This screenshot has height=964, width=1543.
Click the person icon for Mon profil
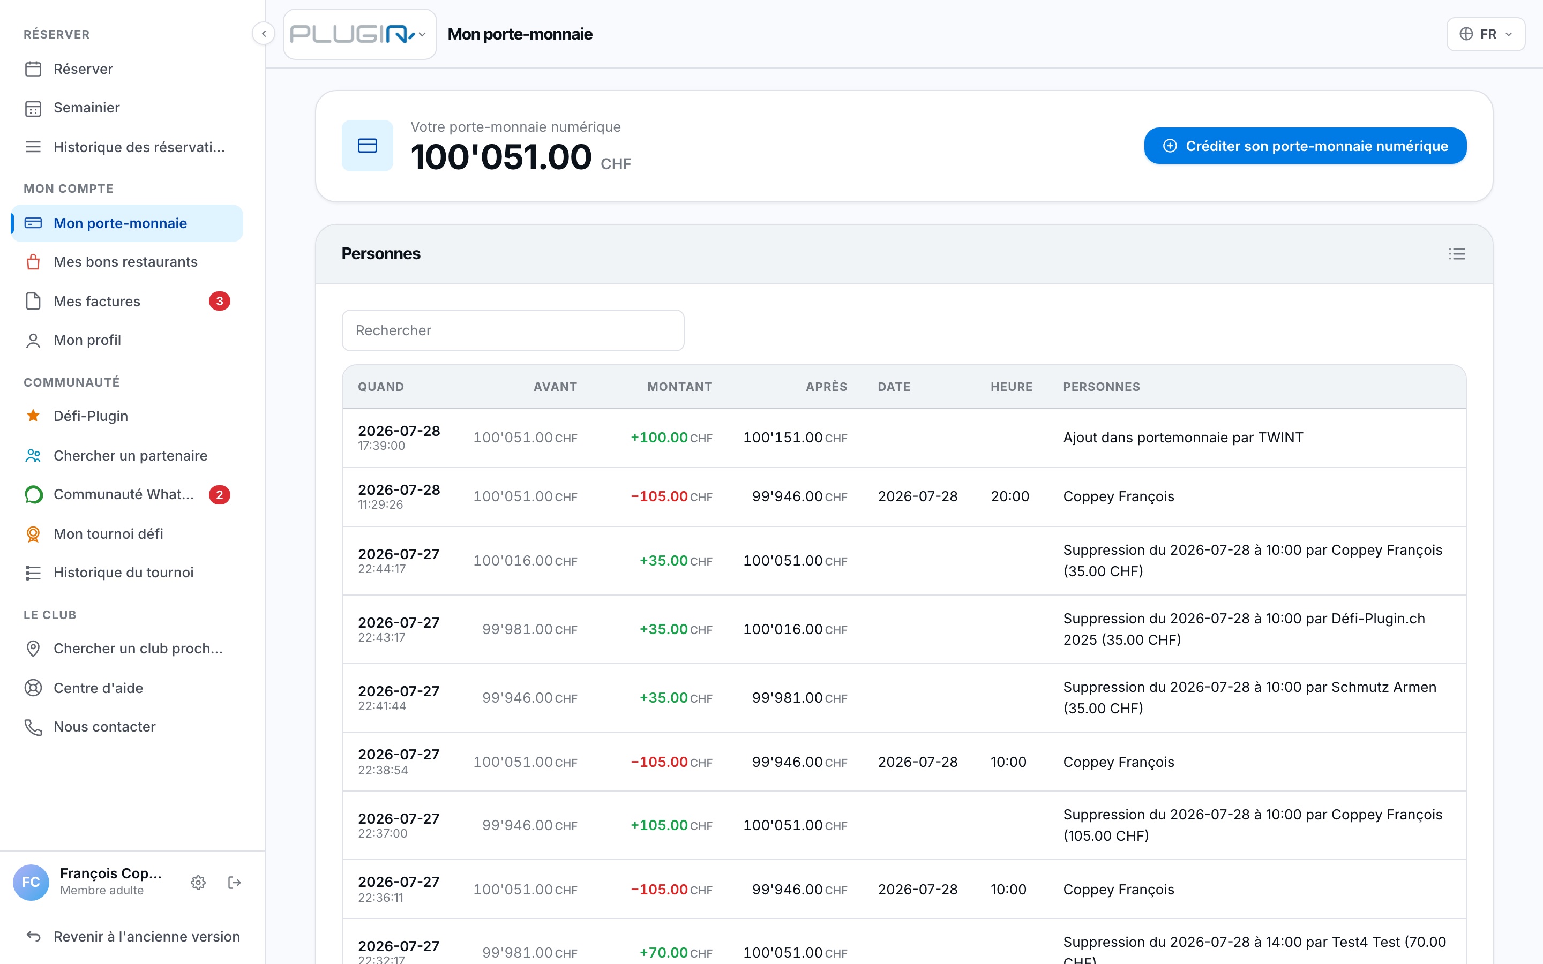(33, 341)
